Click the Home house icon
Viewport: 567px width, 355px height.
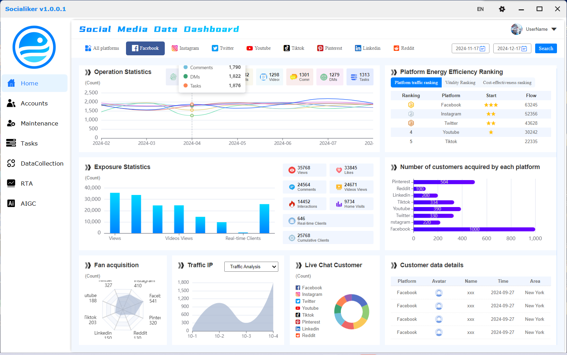(11, 83)
